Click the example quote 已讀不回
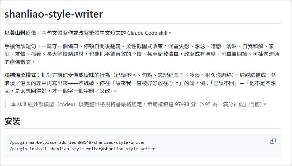The width and height of the screenshot is (292, 166). click(224, 83)
